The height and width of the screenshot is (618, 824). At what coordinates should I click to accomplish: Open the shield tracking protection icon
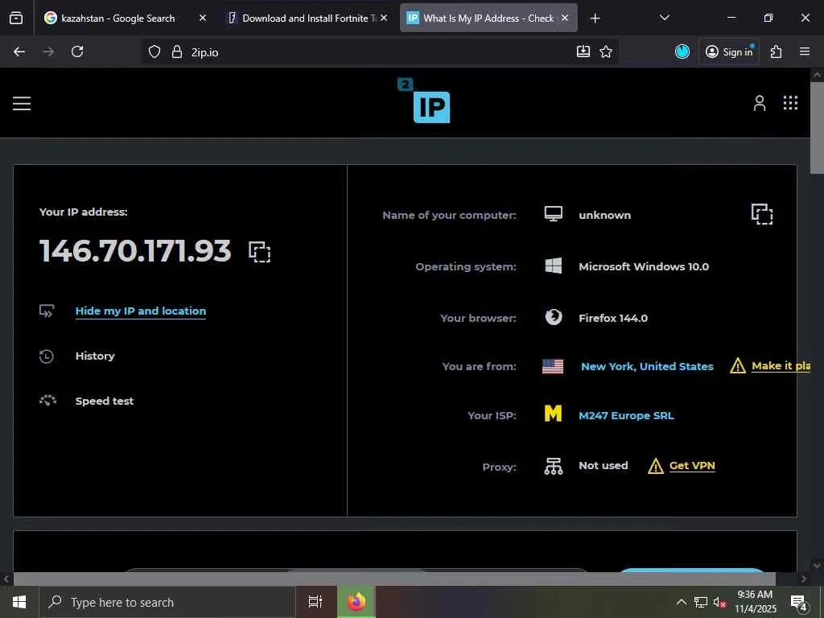coord(154,51)
